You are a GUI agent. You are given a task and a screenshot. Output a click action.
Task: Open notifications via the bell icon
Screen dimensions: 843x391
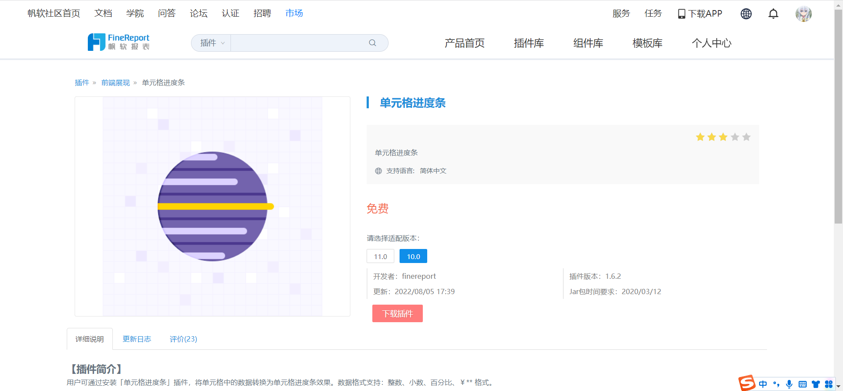pos(773,14)
